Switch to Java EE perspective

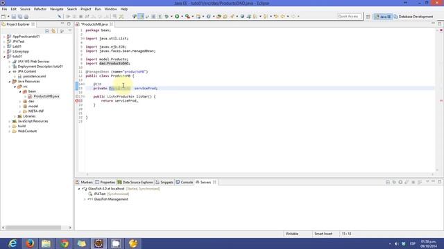click(x=383, y=17)
